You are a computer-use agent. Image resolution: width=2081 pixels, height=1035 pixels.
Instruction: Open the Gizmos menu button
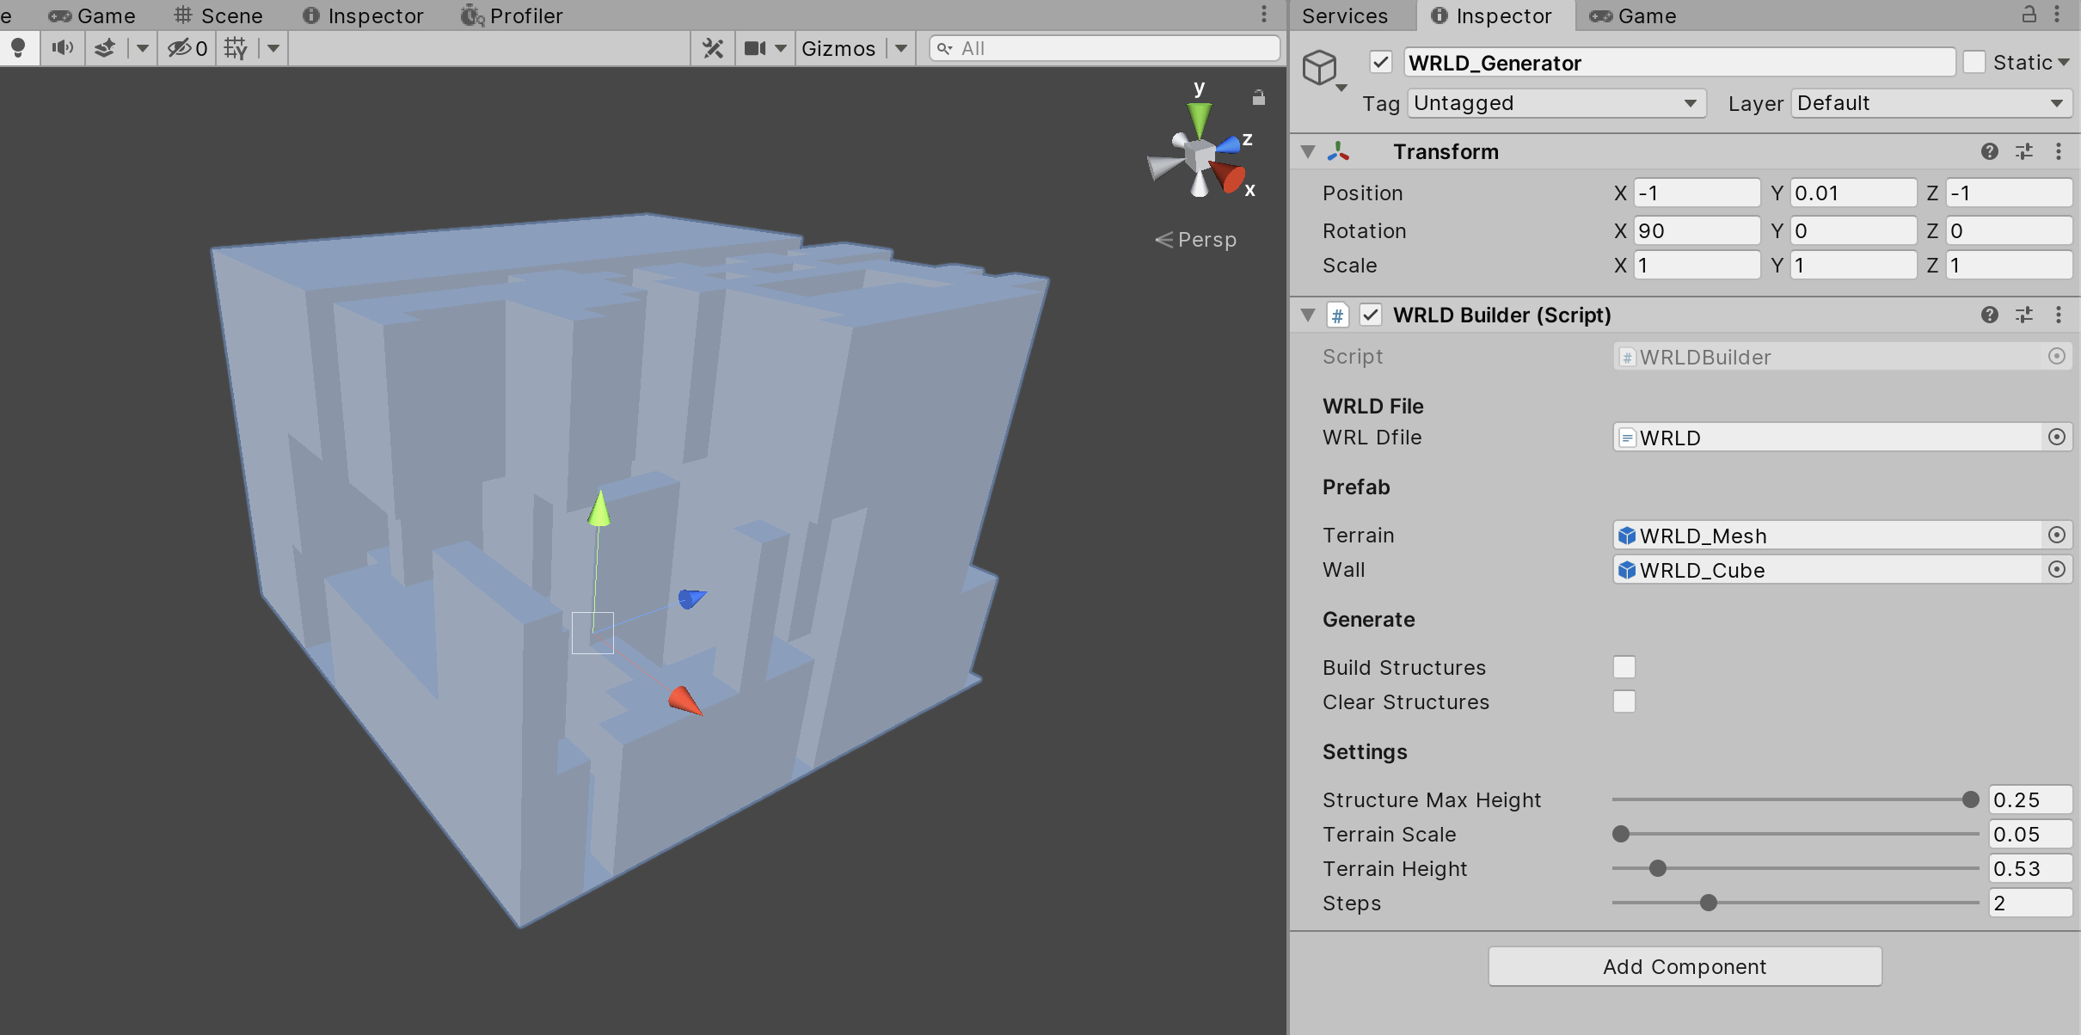838,48
